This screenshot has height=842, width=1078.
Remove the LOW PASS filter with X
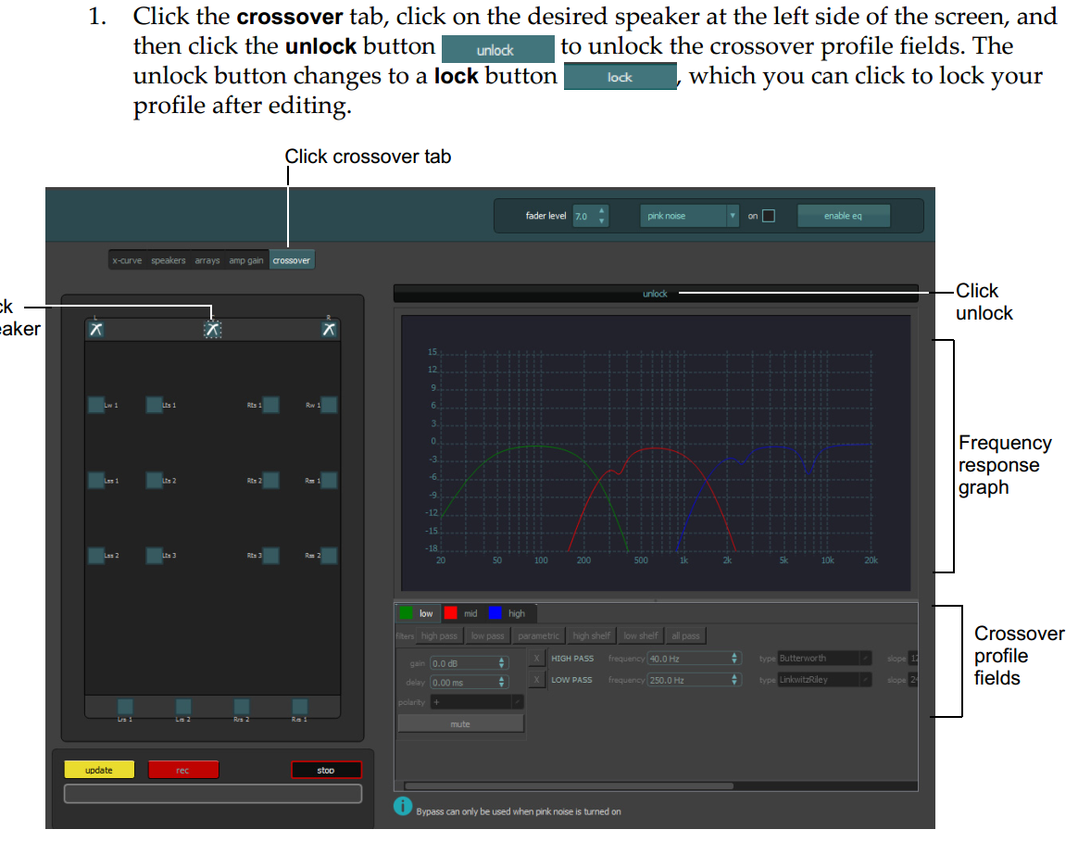click(x=537, y=680)
